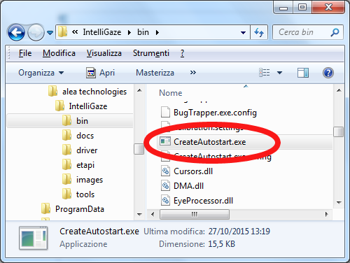The height and width of the screenshot is (263, 350).
Task: Select IntelliGaze in the address breadcrumb
Action: pos(102,32)
